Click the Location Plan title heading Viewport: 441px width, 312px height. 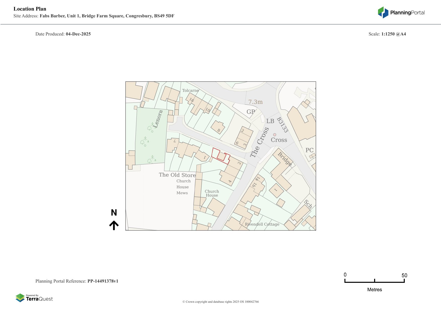click(30, 9)
